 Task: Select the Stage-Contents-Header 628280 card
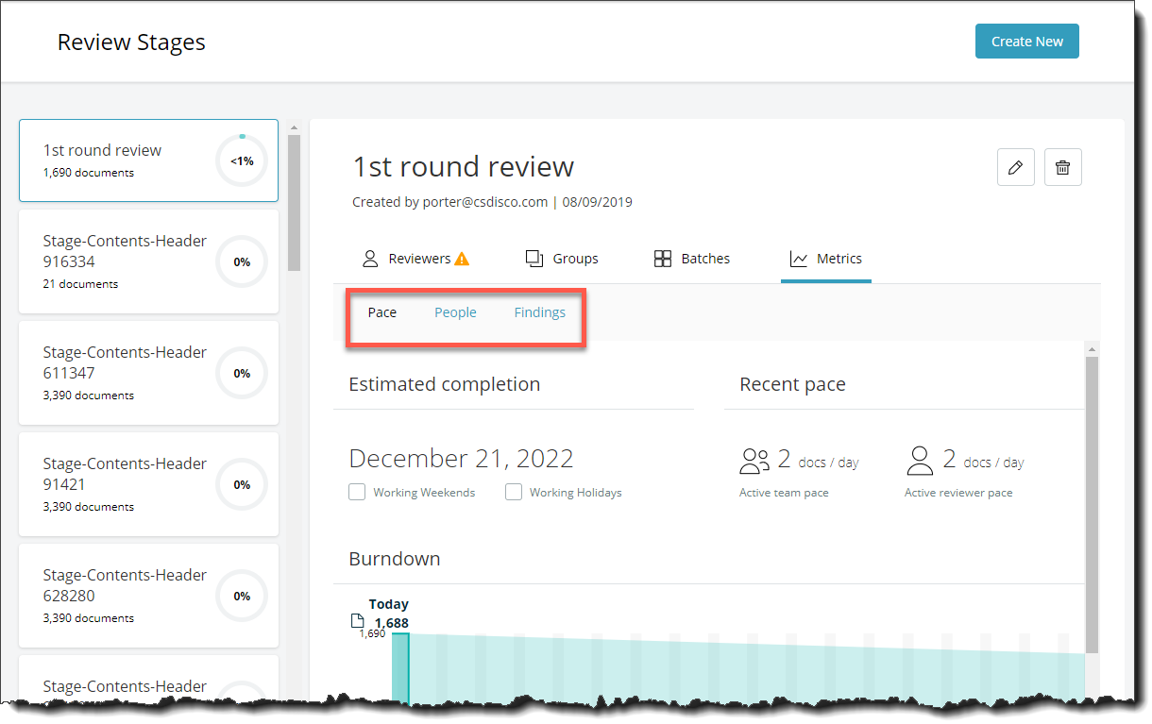(148, 596)
